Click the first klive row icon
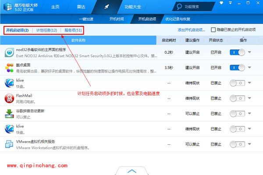Screen dimensions: 263x175 click(x=9, y=83)
